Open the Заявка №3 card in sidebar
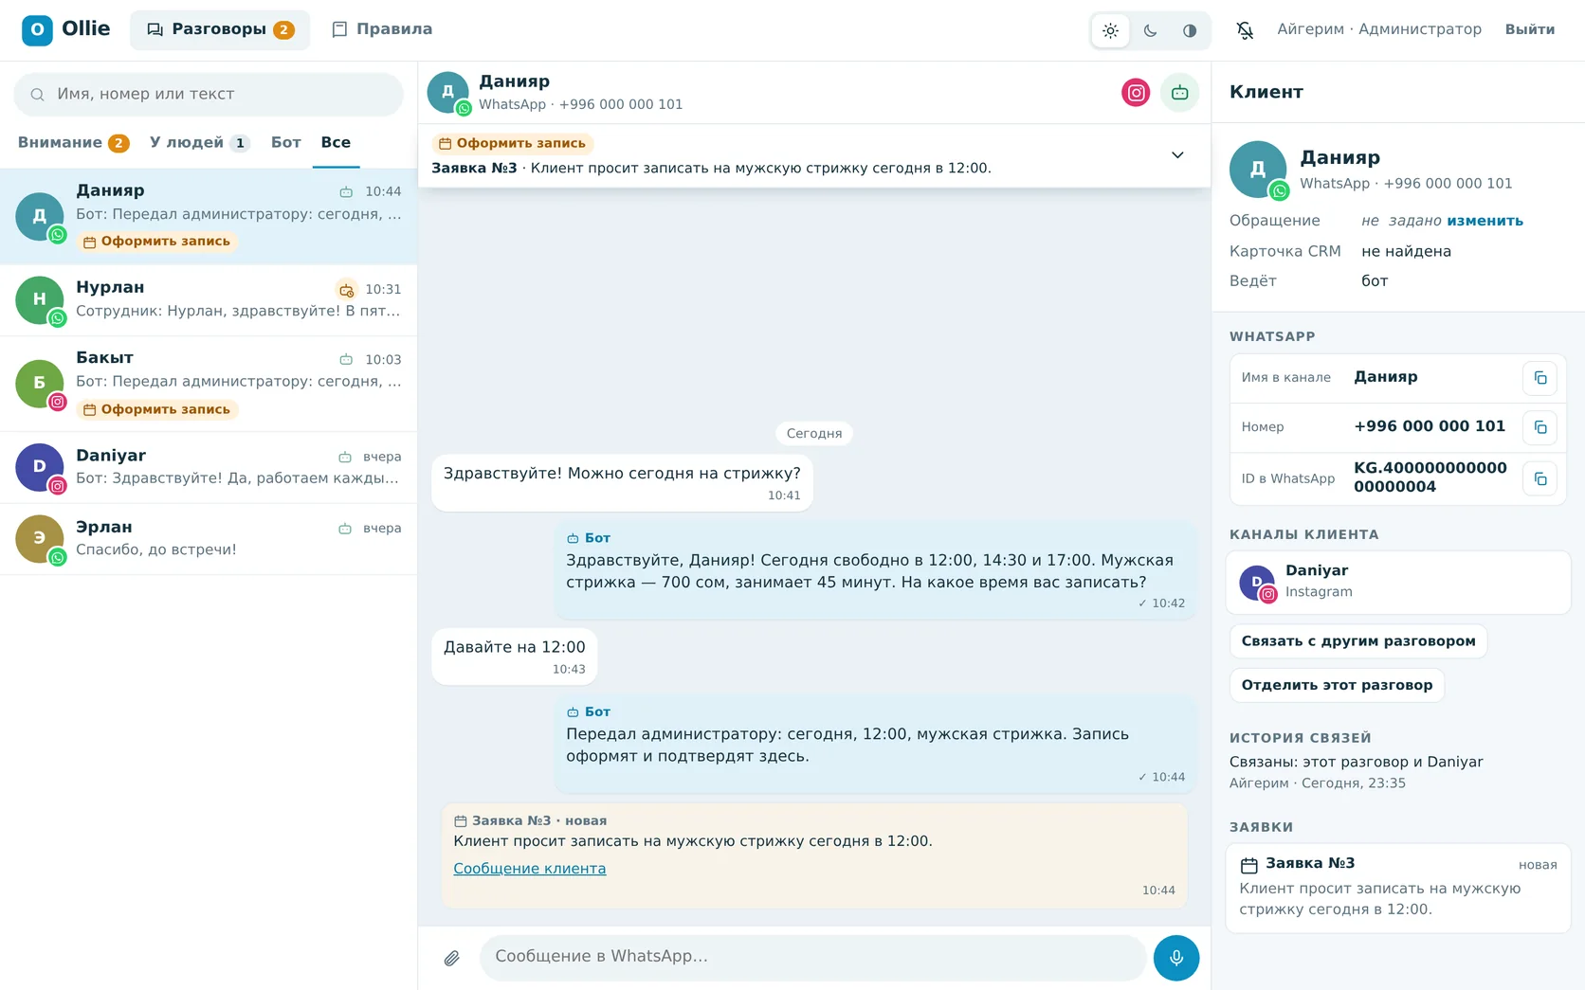 click(1398, 889)
